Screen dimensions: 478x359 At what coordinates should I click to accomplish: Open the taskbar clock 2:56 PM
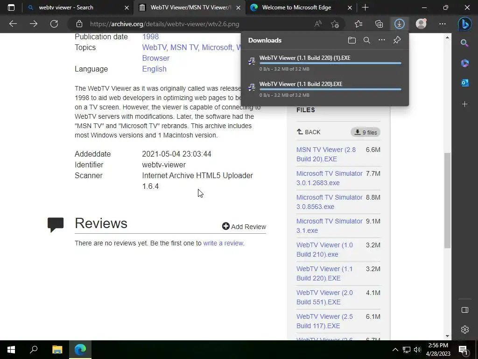pos(438,350)
